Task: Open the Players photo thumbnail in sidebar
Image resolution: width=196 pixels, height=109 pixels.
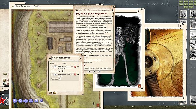Action: click(183, 14)
